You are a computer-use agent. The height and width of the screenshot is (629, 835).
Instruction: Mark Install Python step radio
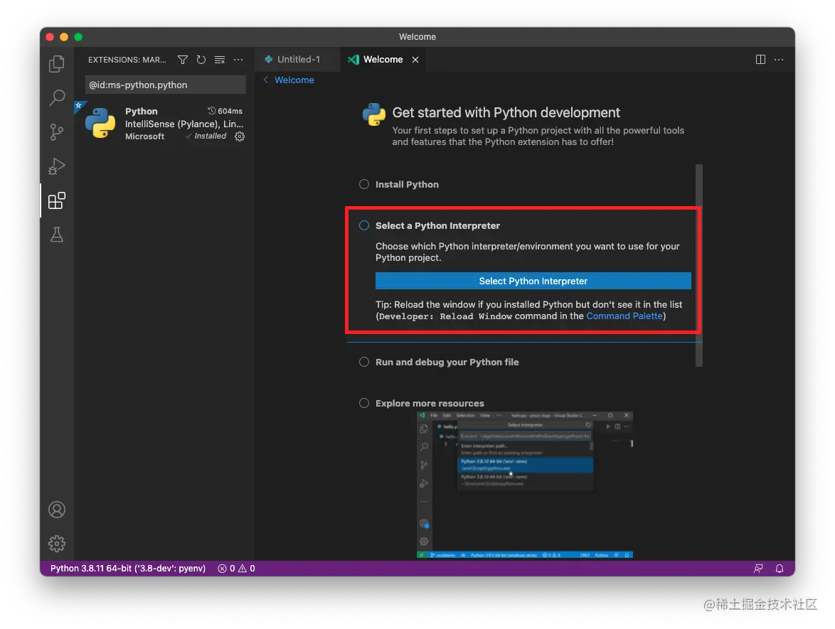(363, 184)
